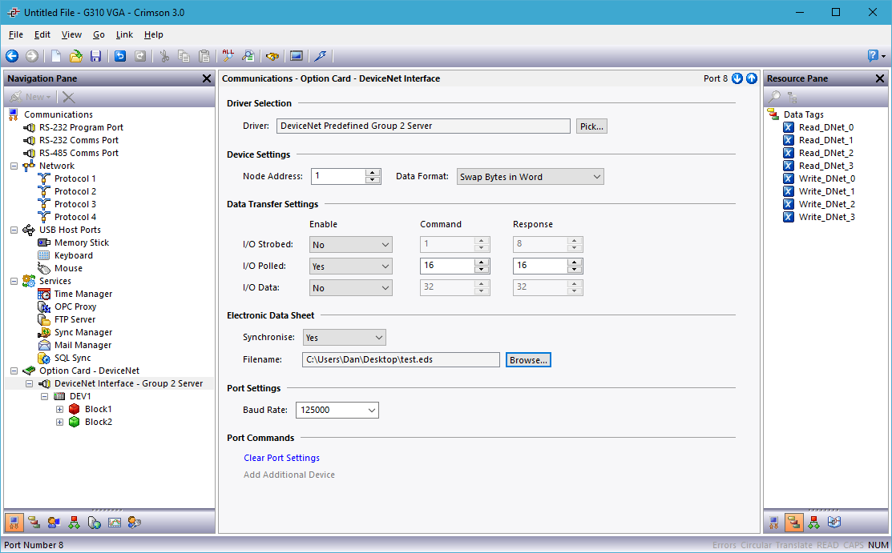Screen dimensions: 892x553
Task: Open the help question mark icon
Action: coord(873,56)
